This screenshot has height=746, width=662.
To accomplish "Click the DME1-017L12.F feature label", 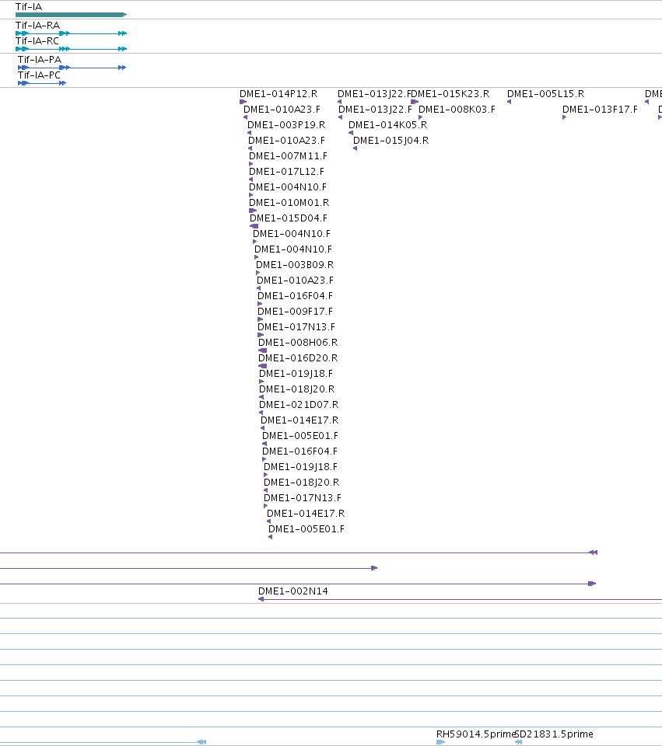I will [x=287, y=172].
